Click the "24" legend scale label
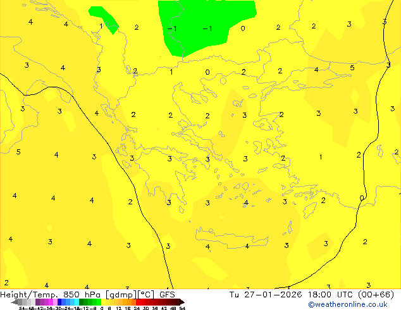Viewport: 401px width, 310px height. coord(137,308)
